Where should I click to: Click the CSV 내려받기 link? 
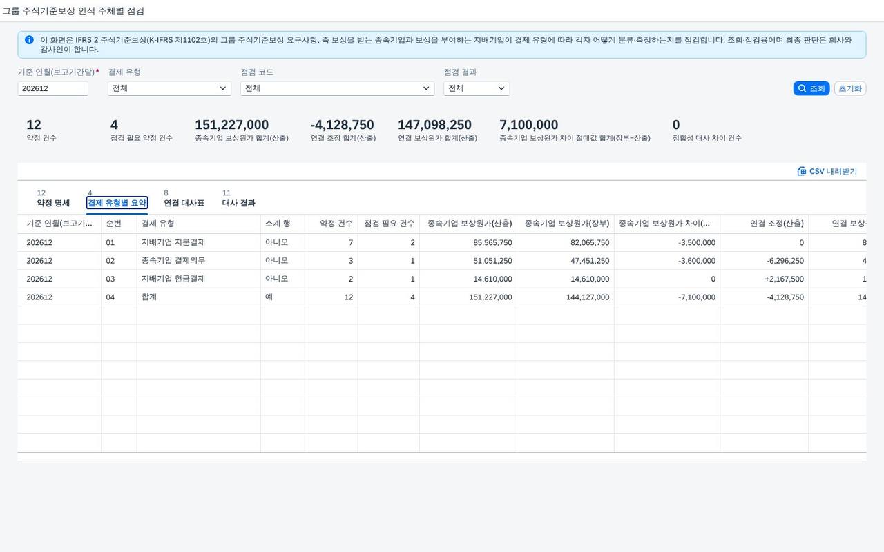tap(827, 171)
